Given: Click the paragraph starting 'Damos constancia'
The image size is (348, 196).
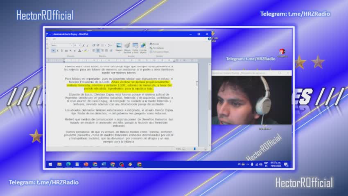Looking at the screenshot, I should [x=119, y=137].
